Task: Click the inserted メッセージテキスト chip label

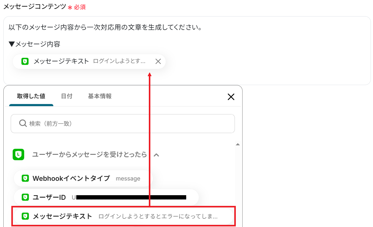Action: tap(61, 61)
